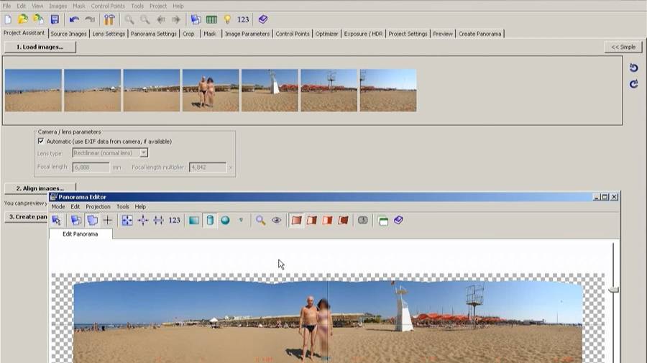
Task: Select cylindrical projection icon in editor
Action: click(210, 220)
